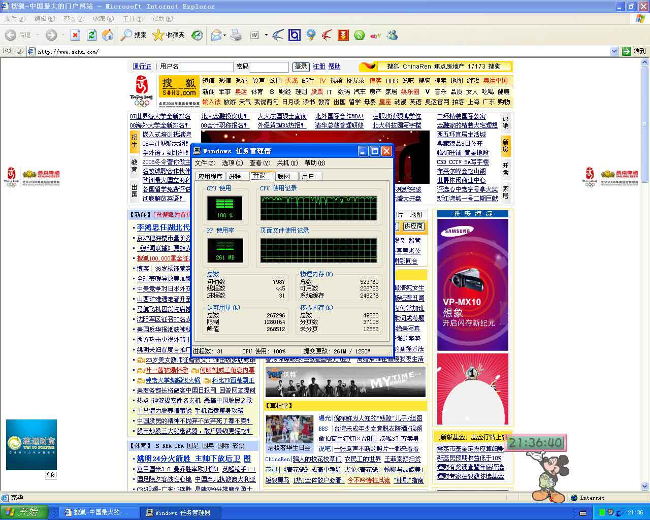Click the Mail envelope icon in toolbar

(x=216, y=35)
